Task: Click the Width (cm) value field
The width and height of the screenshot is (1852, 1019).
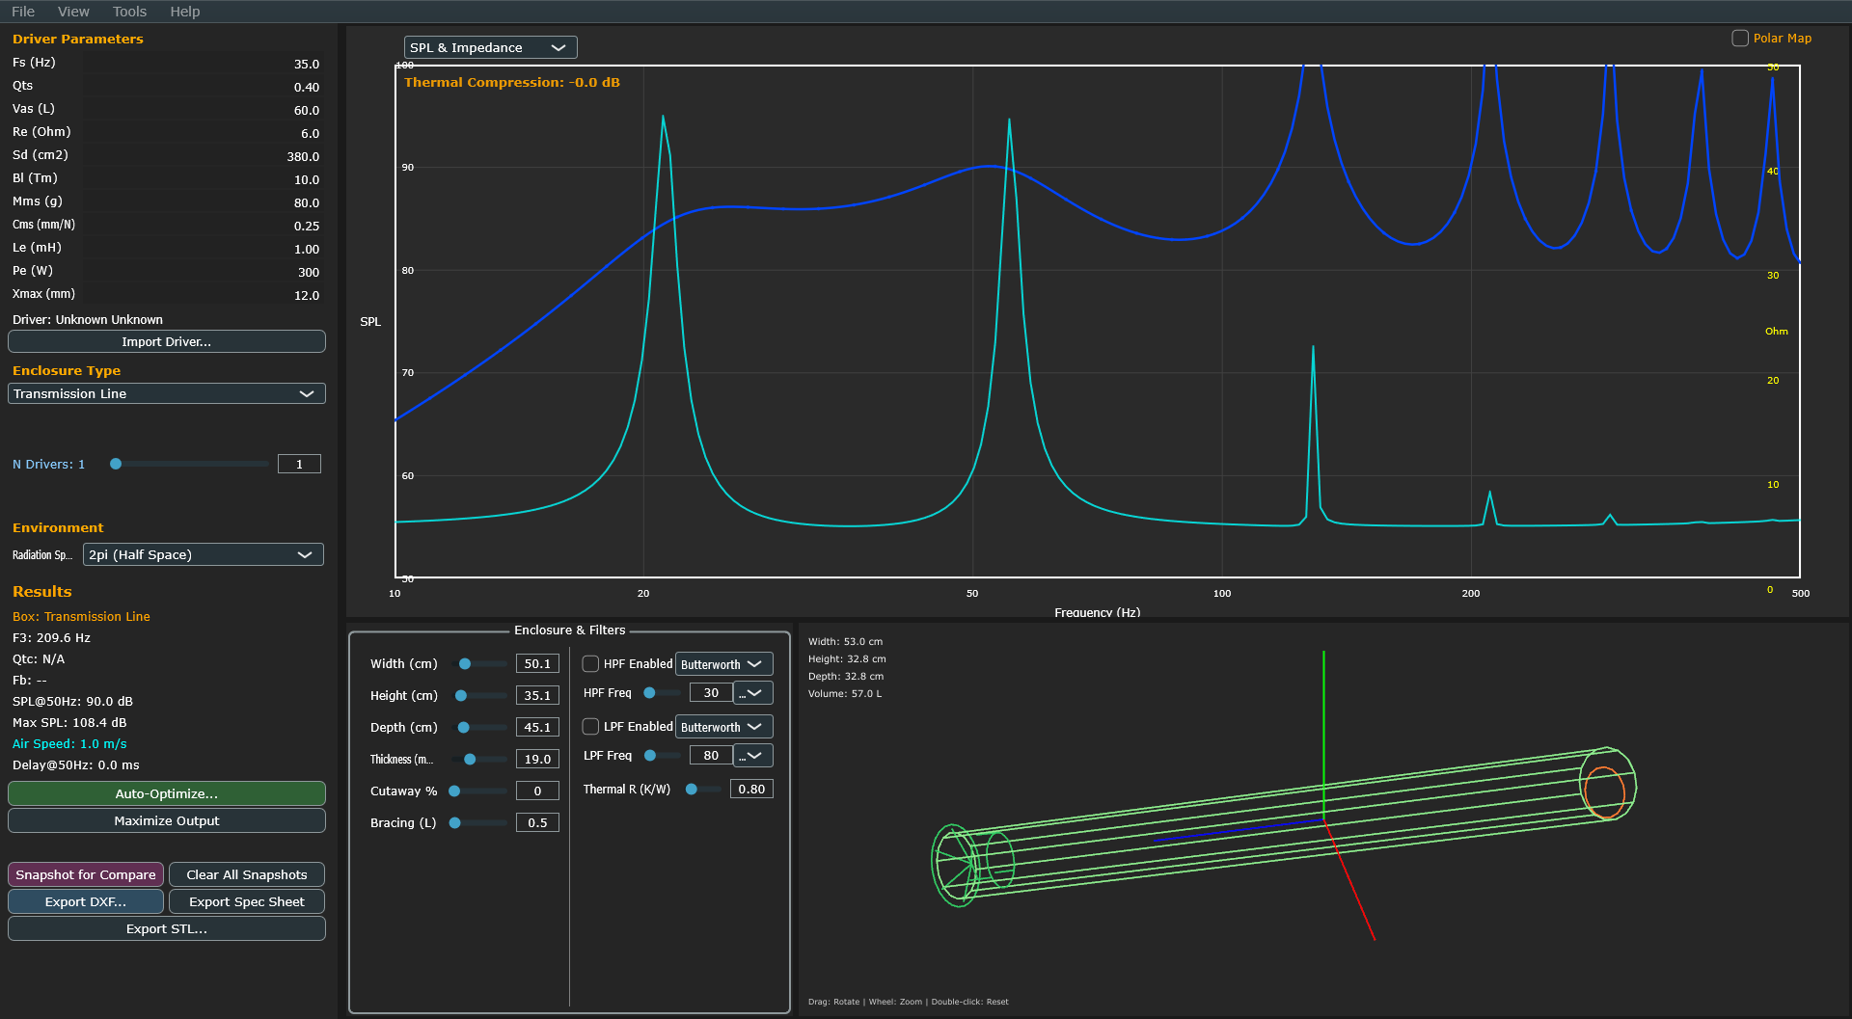Action: point(537,664)
